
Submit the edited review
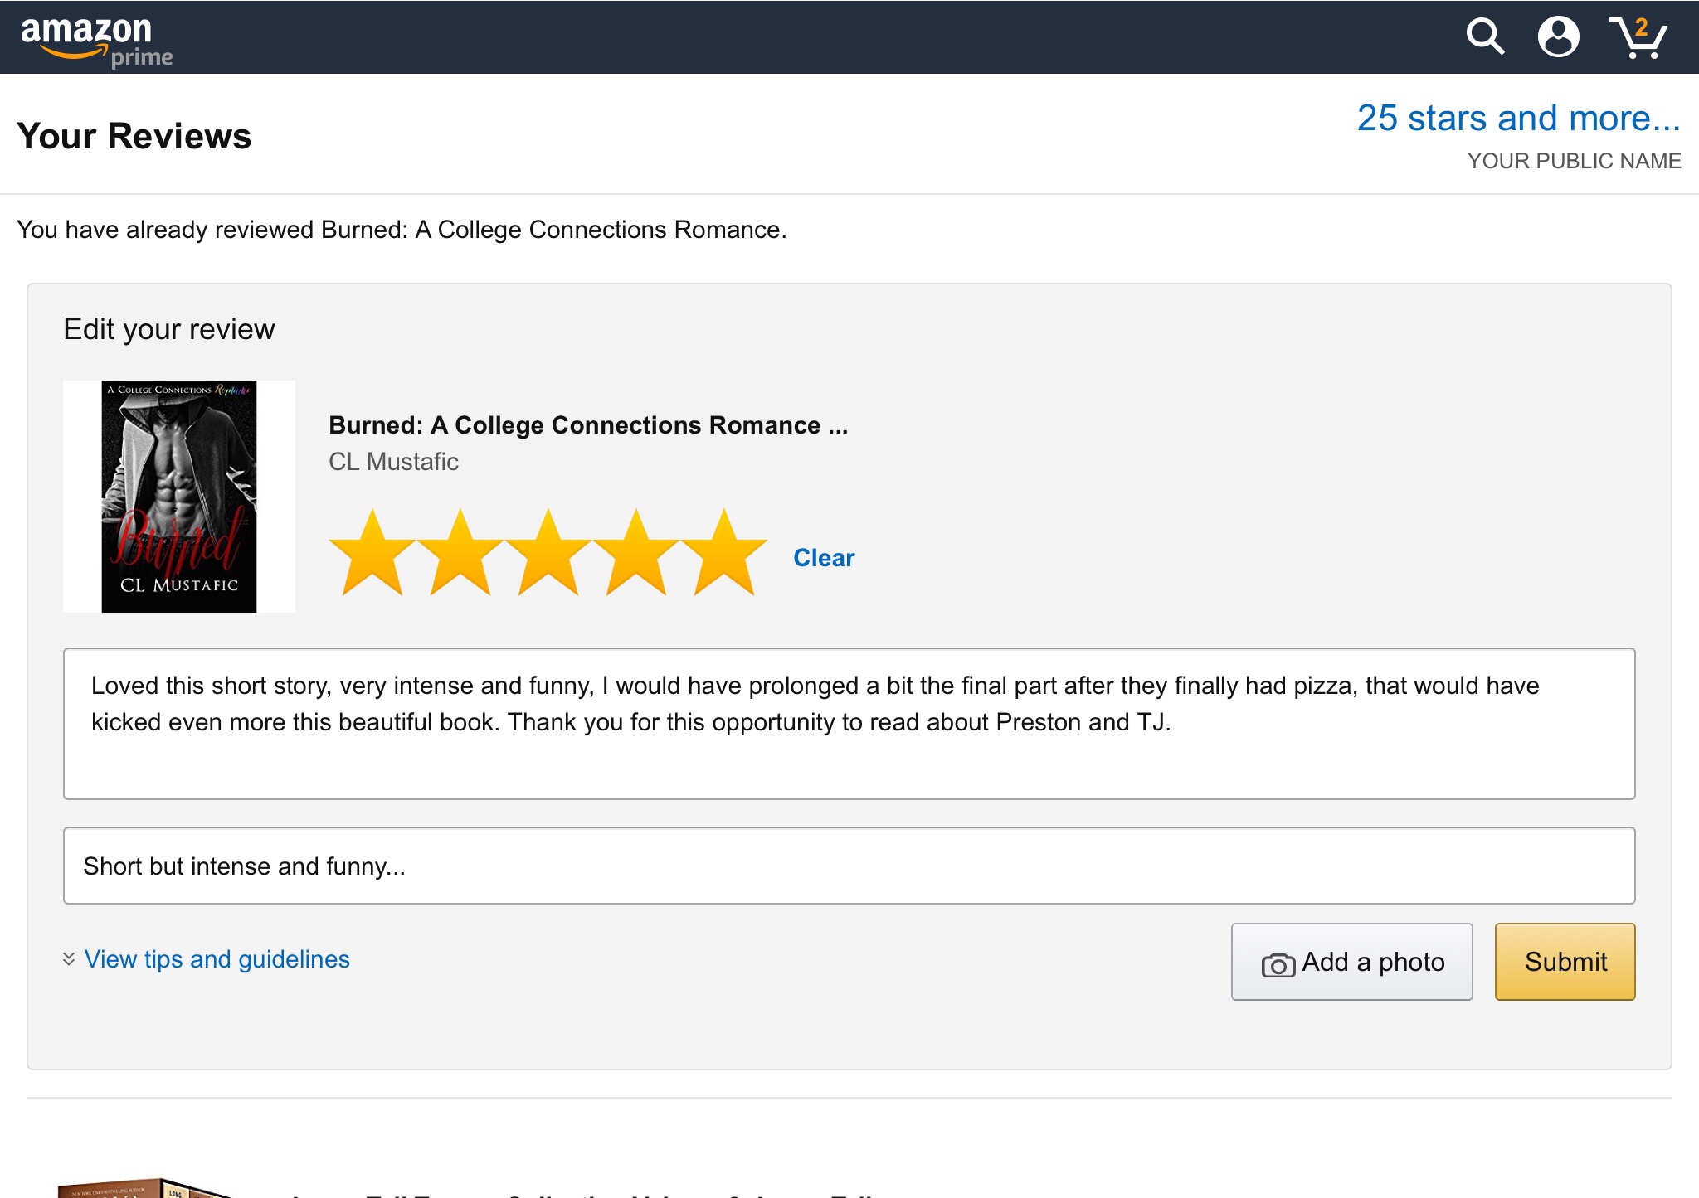pyautogui.click(x=1565, y=962)
